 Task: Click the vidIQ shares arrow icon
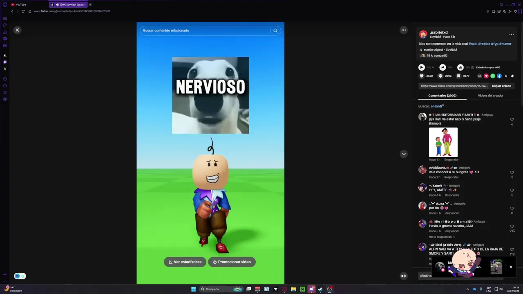443,67
